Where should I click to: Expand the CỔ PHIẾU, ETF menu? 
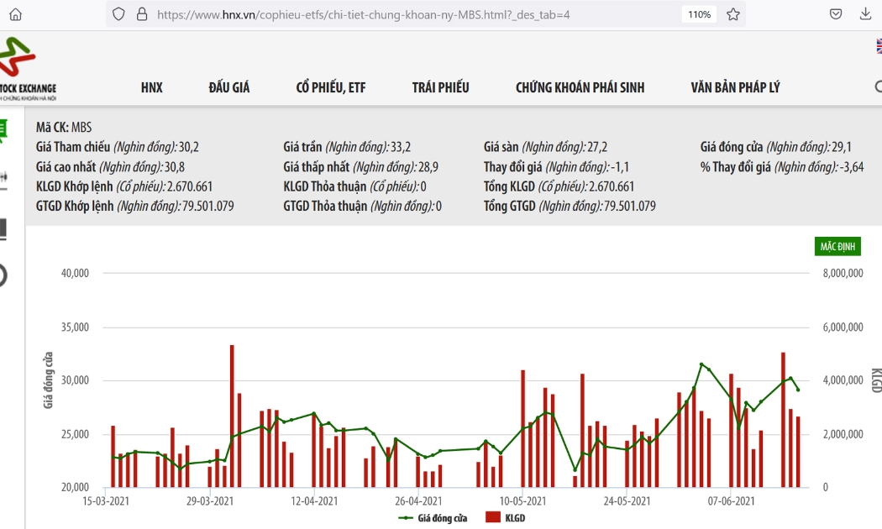pos(331,87)
